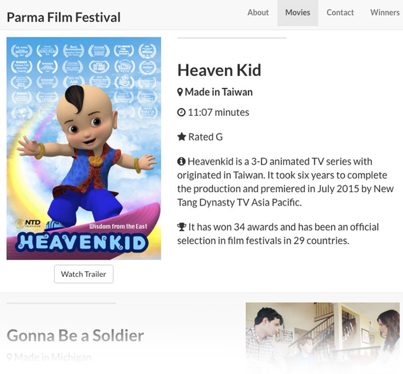Click the map pin icon beside Made in Taiwan
The image size is (403, 374).
(180, 92)
